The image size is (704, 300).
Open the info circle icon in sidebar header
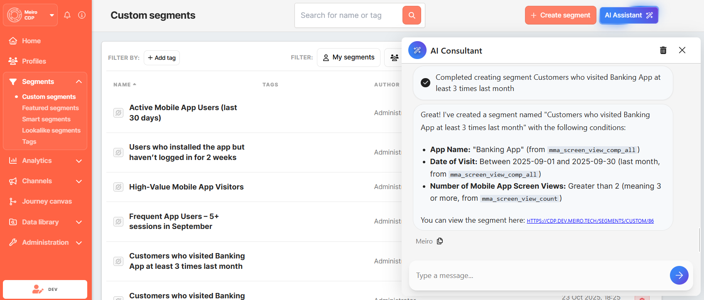point(82,15)
